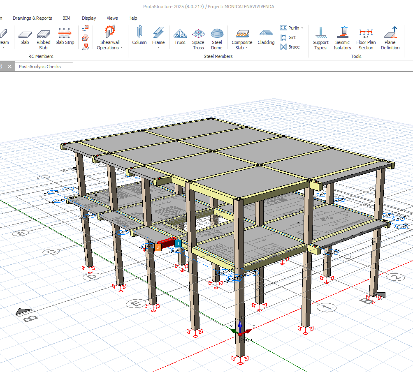Insert a Truss member
This screenshot has height=372, width=413.
tap(180, 37)
